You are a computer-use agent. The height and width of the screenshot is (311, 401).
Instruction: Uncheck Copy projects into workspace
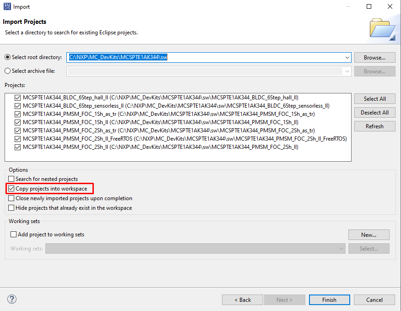(11, 189)
